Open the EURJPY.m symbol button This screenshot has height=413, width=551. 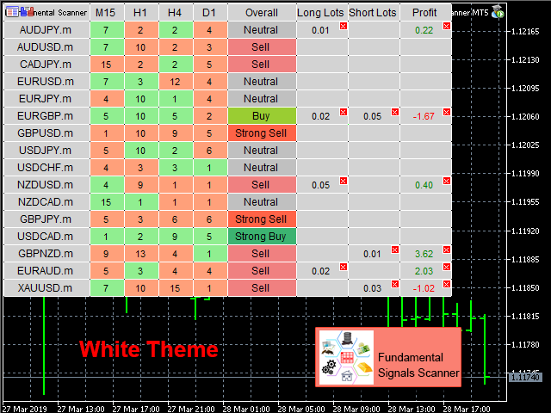(x=46, y=99)
